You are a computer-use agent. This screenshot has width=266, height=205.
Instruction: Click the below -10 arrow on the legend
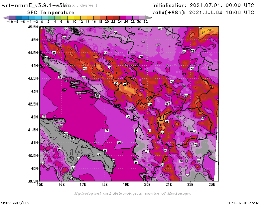coord(6,18)
